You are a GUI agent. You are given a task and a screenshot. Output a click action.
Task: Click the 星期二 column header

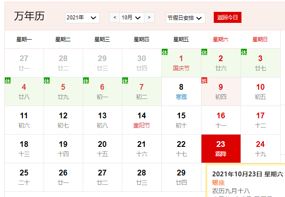[63, 40]
